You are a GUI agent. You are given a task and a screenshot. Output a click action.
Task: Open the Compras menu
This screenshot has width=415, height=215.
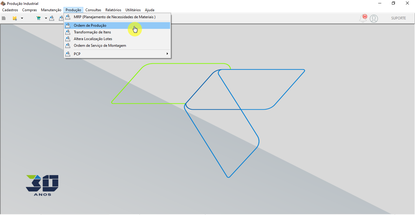[29, 10]
